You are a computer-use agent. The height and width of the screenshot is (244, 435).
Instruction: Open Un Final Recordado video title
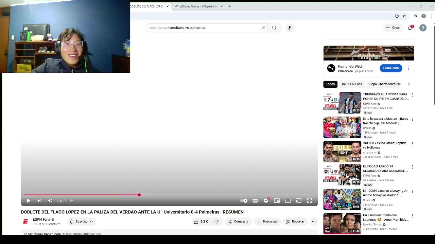[386, 217]
